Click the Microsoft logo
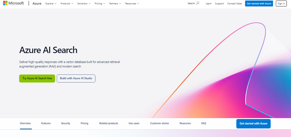 point(13,3)
